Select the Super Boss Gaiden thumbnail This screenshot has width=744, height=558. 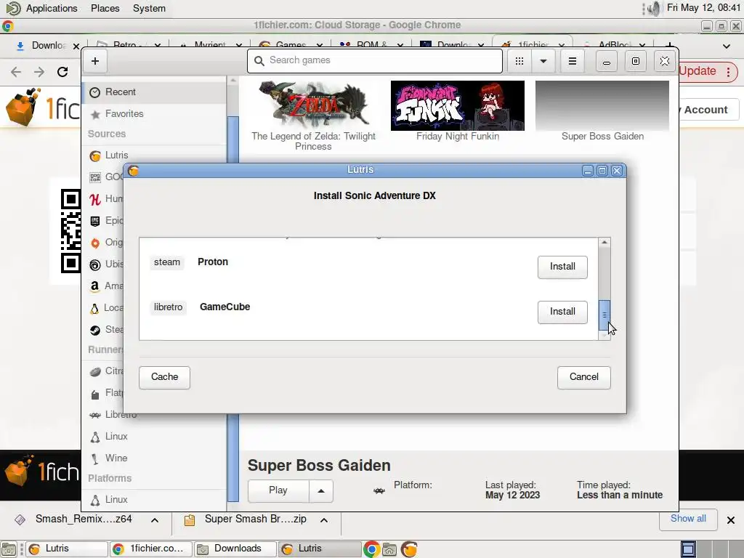602,105
